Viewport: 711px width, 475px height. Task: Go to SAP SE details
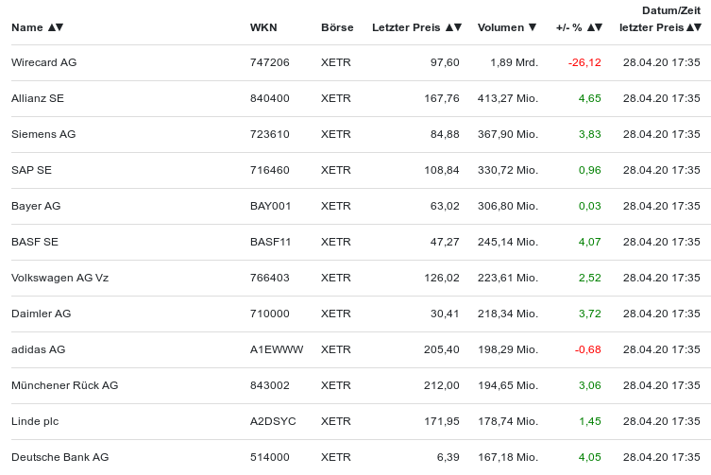coord(31,170)
